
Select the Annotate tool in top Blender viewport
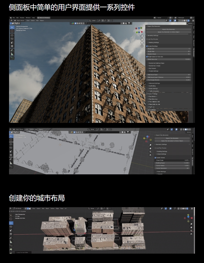pos(12,50)
